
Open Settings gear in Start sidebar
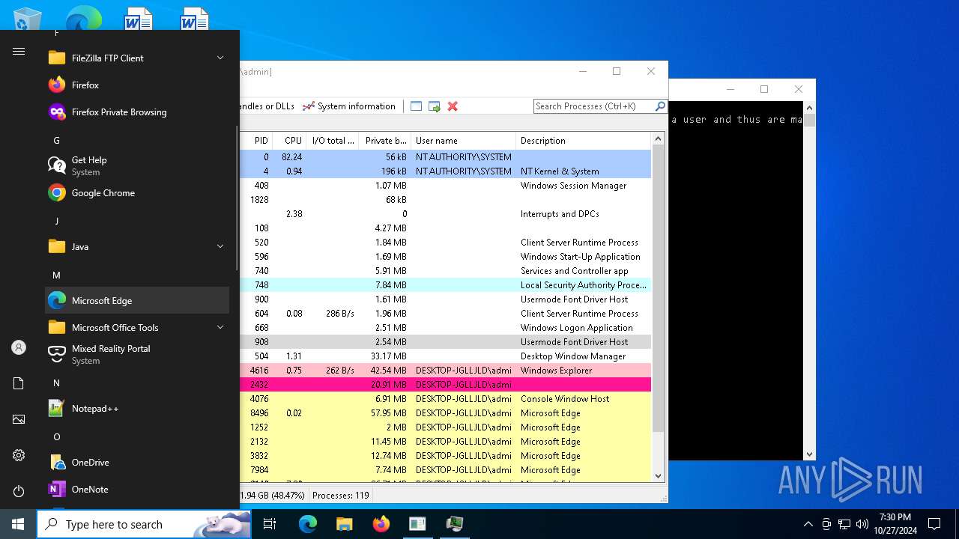tap(19, 455)
